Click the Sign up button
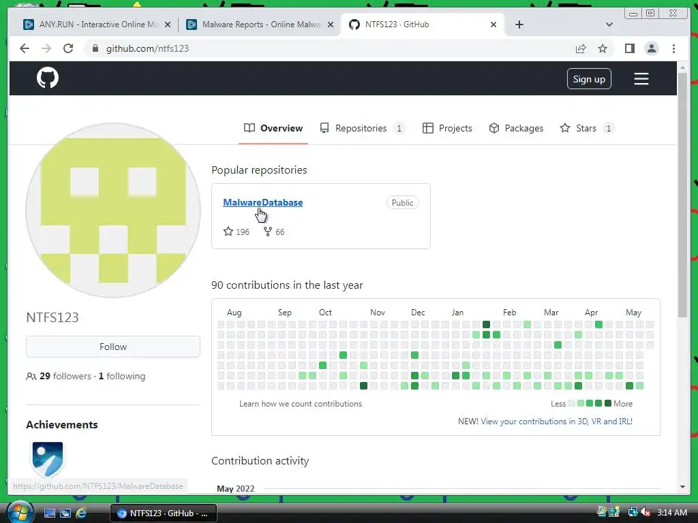The width and height of the screenshot is (698, 523). tap(589, 79)
